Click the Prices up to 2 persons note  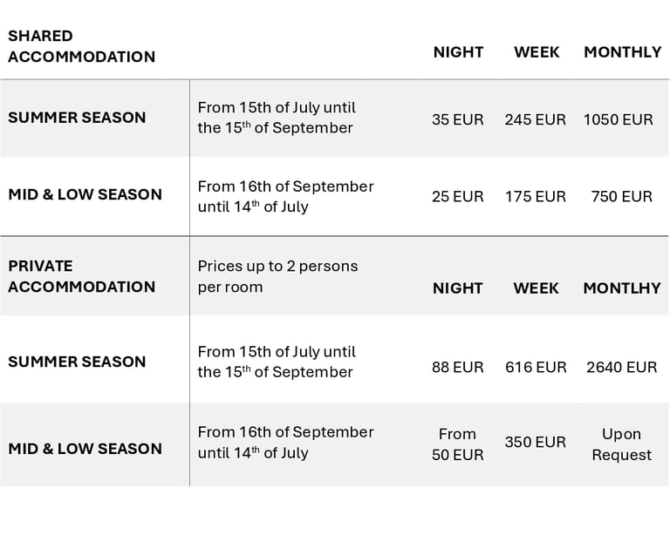277,276
